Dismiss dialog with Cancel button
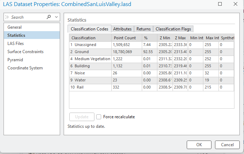 click(x=227, y=145)
